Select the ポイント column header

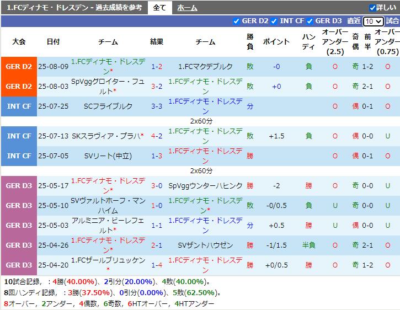click(276, 41)
